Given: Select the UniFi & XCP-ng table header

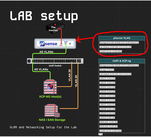Looking at the screenshot, I should [122, 61].
